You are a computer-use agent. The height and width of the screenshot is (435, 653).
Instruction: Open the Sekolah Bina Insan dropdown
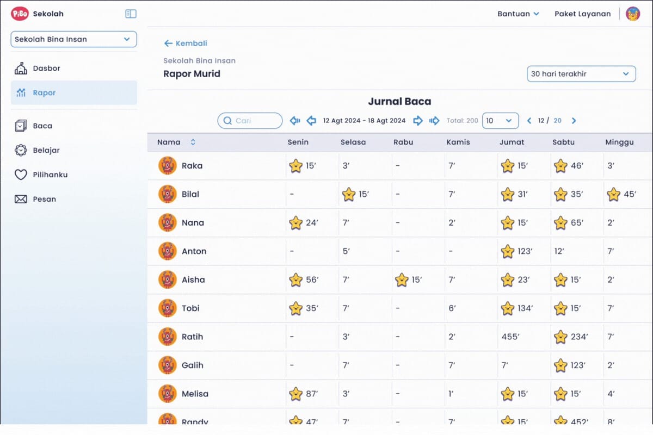(73, 39)
